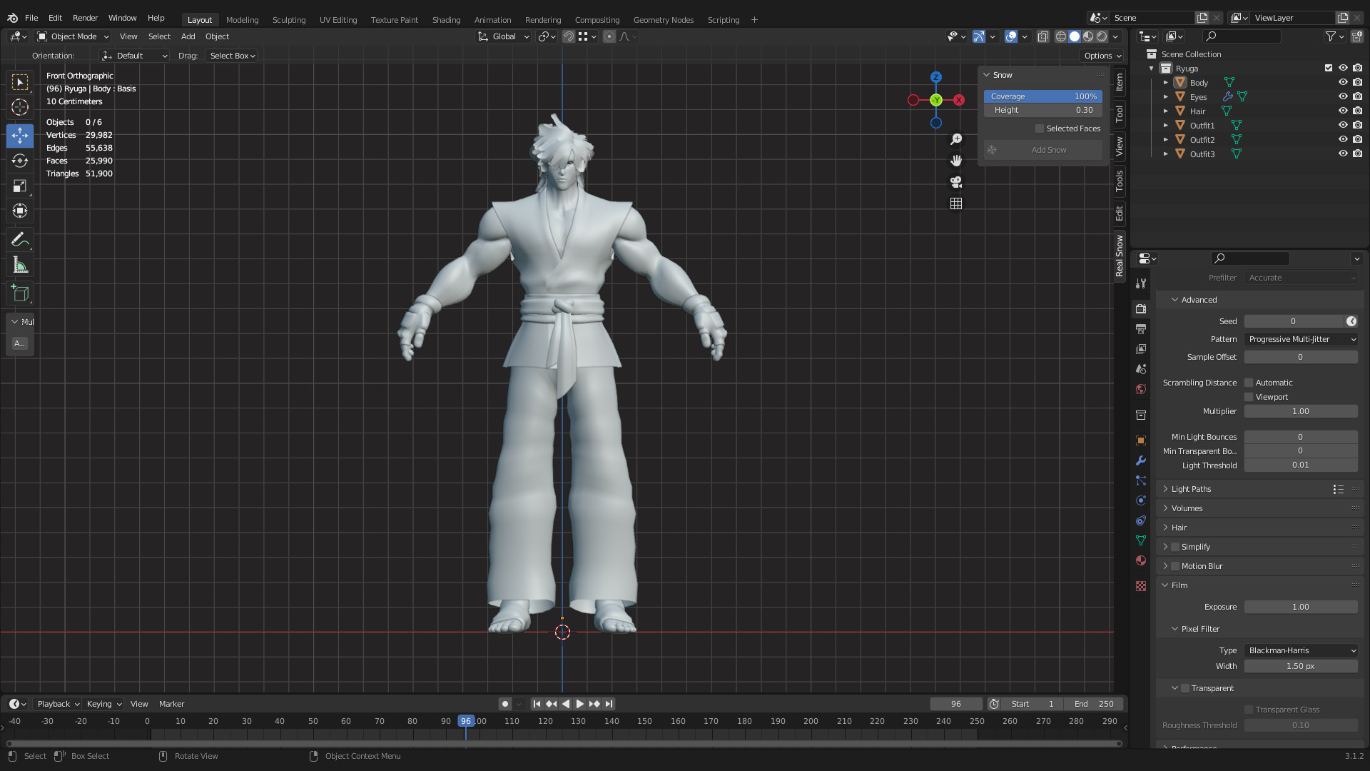The image size is (1370, 771).
Task: Open the viewport Options button
Action: point(1102,56)
